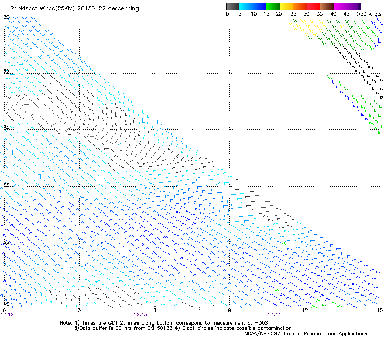Click the '-30' latitude axis label
Screen dimensions: 384x337
[x=5, y=17]
